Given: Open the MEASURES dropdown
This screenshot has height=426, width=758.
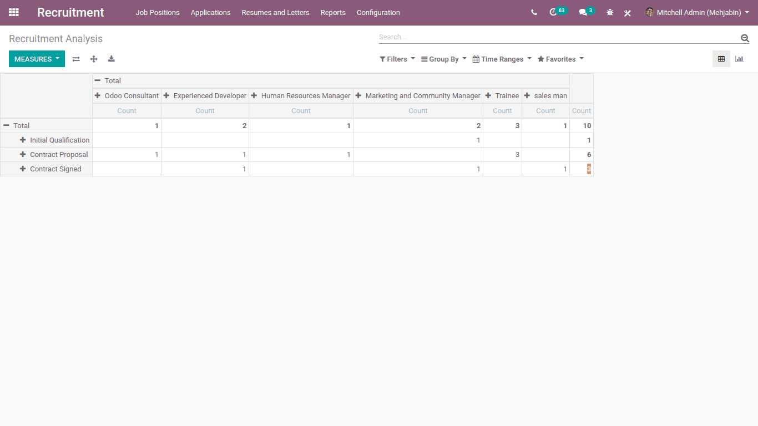Looking at the screenshot, I should point(37,59).
